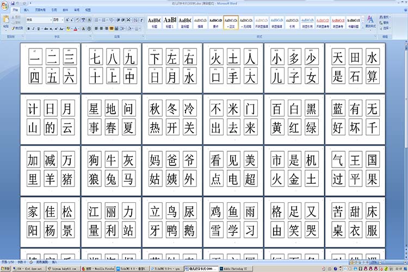Click encircled character icon
This screenshot has height=272, width=408.
(x=89, y=29)
